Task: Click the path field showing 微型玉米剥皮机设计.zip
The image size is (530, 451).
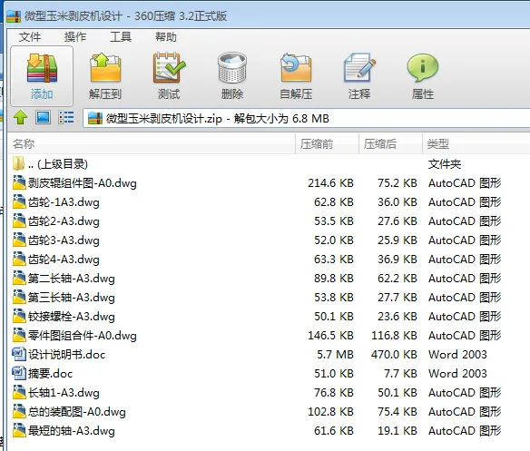Action: point(306,118)
